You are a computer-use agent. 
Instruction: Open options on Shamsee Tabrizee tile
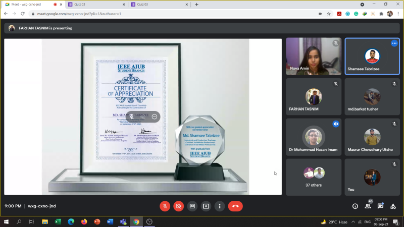pos(394,43)
